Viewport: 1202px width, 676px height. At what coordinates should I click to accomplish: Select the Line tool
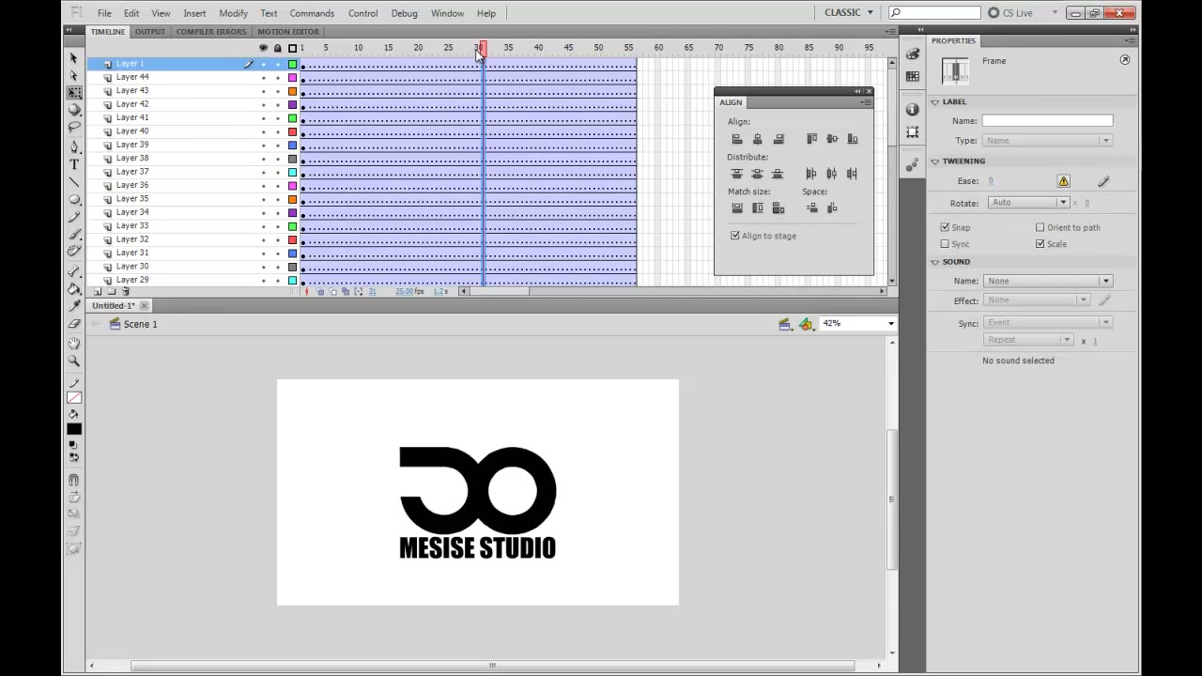tap(74, 182)
